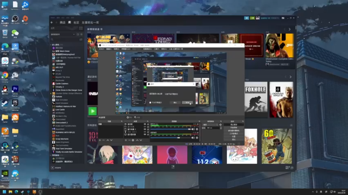Toggle visibility of 窗口采集 2 source
Viewport: 348px width, 195px height.
145,129
